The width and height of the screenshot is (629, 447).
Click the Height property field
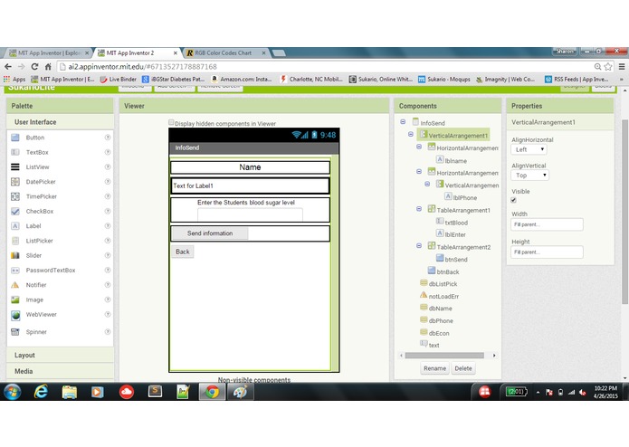point(548,252)
